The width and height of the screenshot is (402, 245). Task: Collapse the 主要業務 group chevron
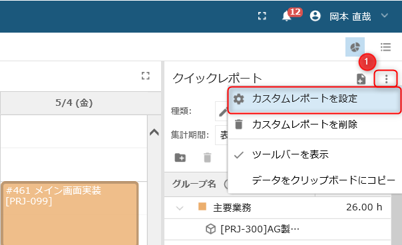180,208
